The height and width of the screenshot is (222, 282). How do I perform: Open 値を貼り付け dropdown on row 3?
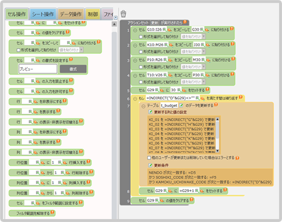point(193,66)
